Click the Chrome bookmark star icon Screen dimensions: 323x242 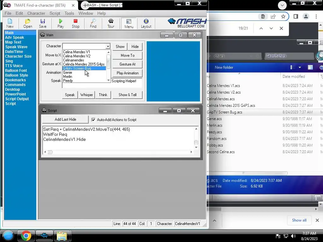[283, 16]
